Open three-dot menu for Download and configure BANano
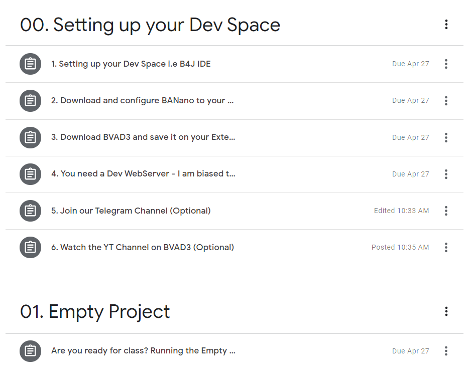This screenshot has height=379, width=471. 446,101
